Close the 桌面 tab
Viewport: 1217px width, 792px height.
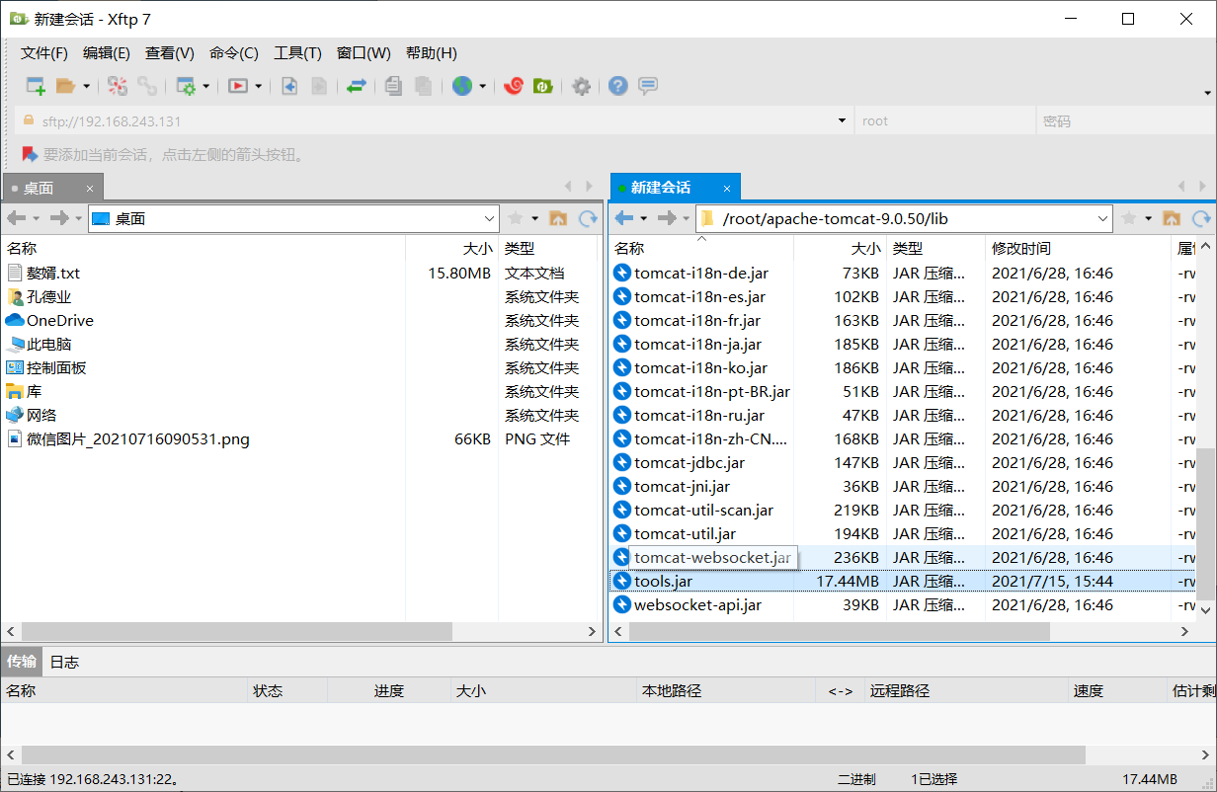click(90, 188)
